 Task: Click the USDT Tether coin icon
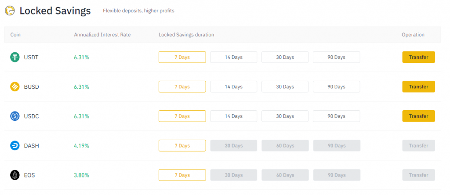click(15, 57)
